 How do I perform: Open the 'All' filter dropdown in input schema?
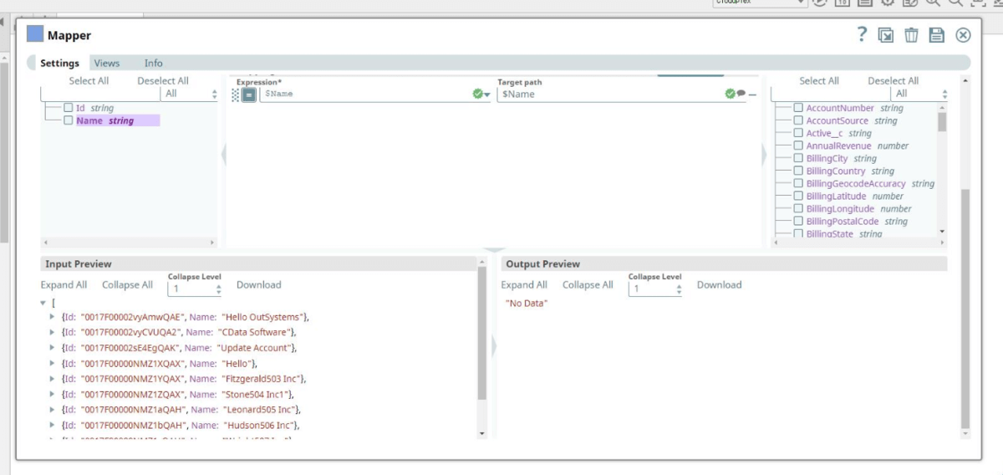tap(191, 94)
